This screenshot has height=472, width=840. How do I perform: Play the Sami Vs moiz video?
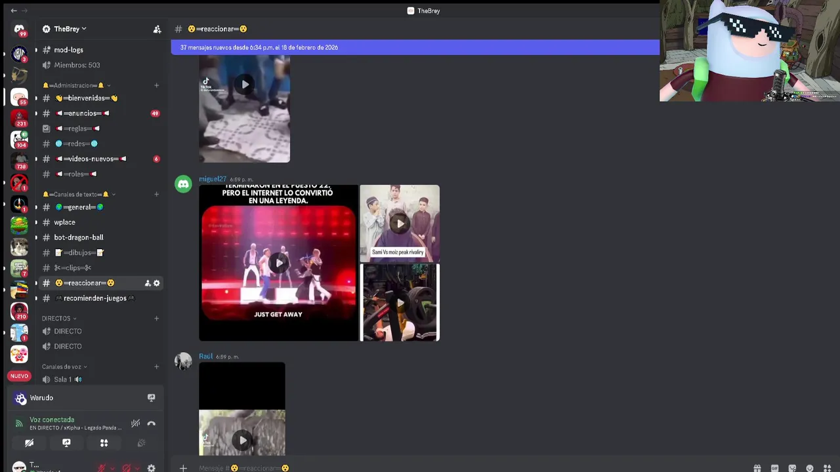pyautogui.click(x=400, y=224)
